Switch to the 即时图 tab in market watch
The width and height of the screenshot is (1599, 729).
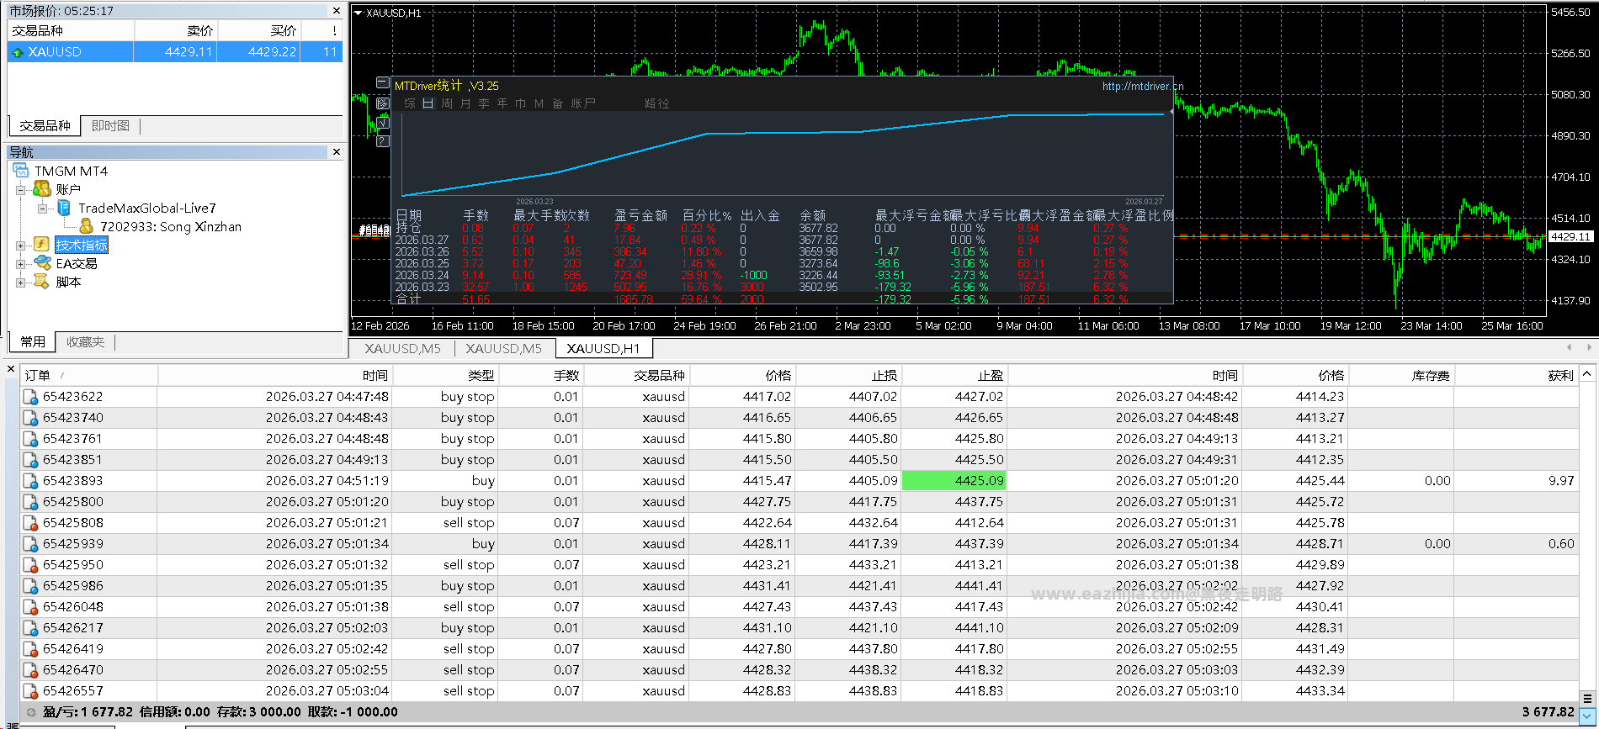click(110, 125)
